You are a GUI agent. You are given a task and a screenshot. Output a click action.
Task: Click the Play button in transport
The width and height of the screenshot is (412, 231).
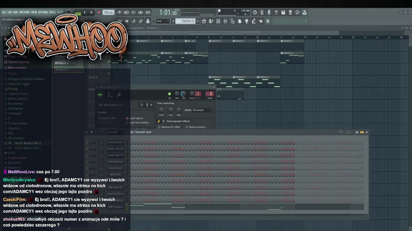coord(85,13)
